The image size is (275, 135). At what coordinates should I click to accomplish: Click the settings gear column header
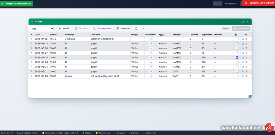pyautogui.click(x=246, y=35)
